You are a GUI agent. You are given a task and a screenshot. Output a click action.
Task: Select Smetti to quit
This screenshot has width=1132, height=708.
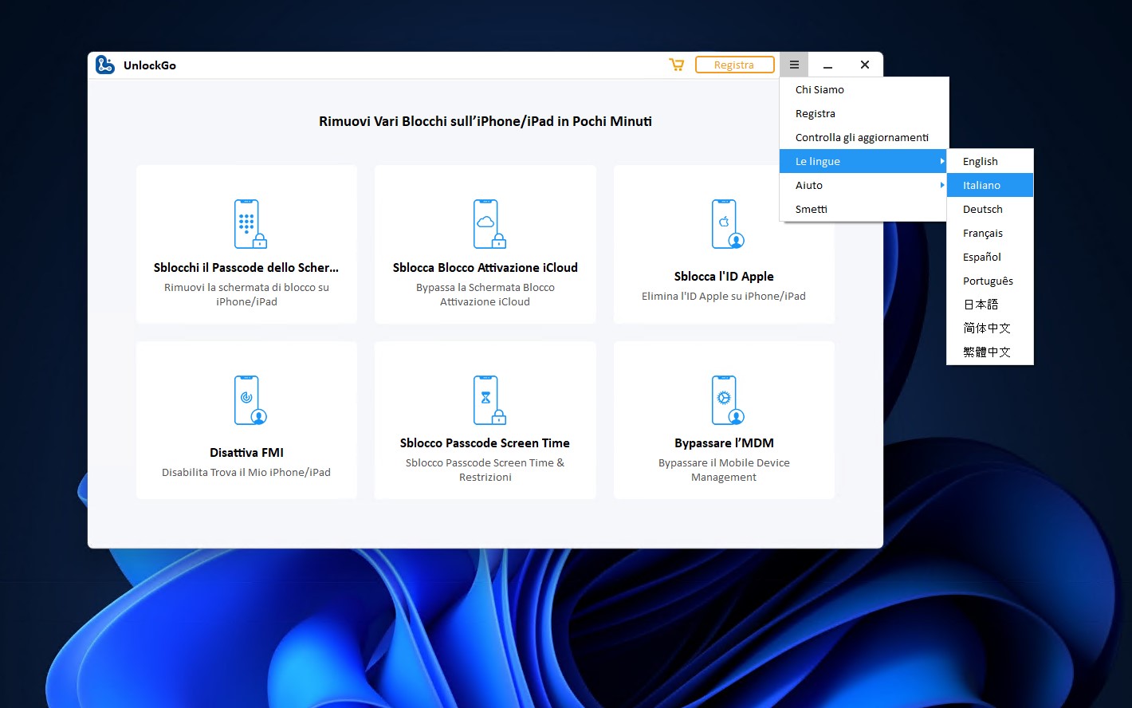[864, 209]
